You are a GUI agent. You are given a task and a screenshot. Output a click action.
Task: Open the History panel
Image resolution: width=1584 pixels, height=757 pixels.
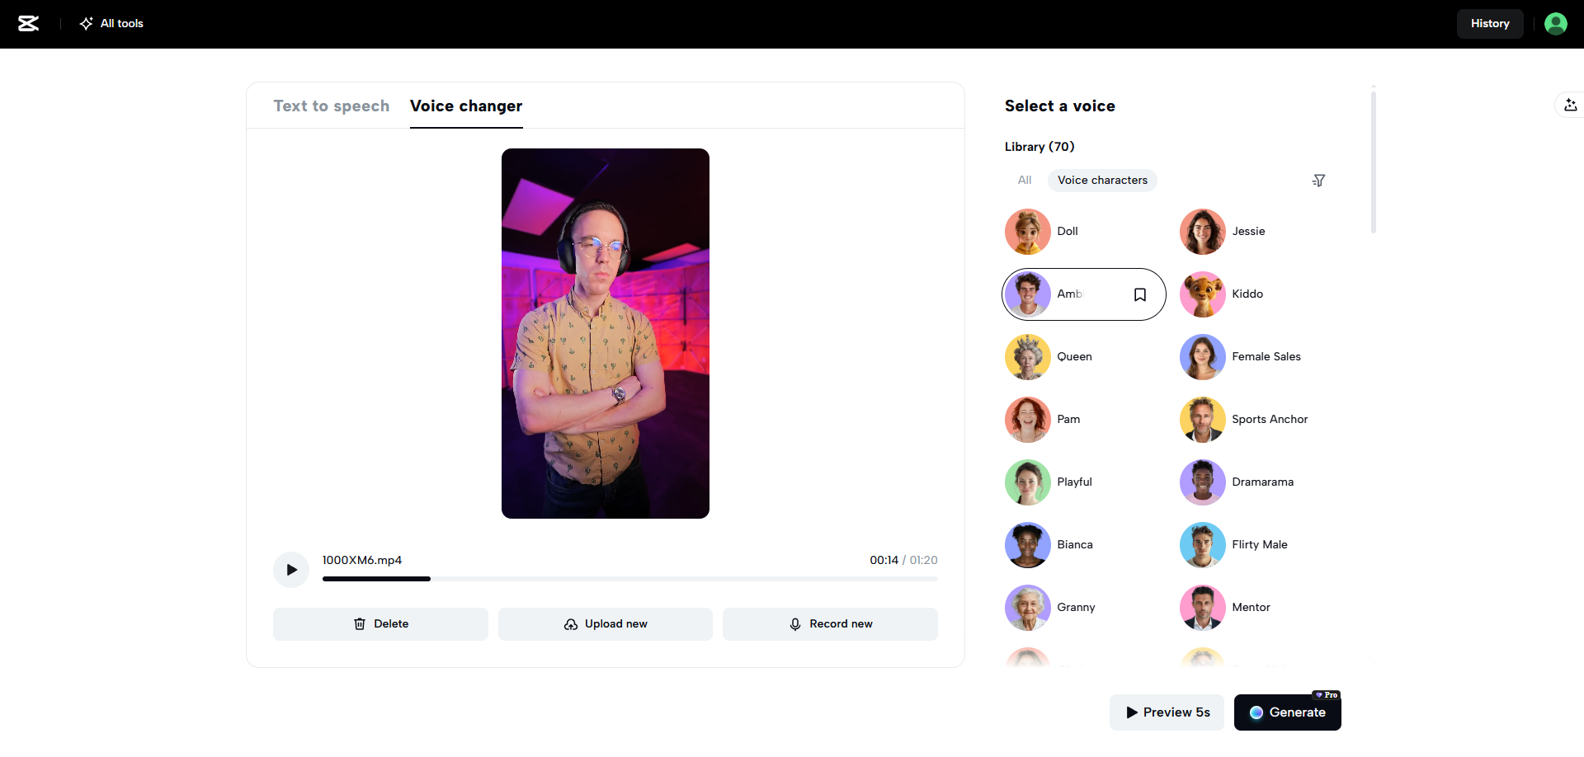coord(1489,23)
